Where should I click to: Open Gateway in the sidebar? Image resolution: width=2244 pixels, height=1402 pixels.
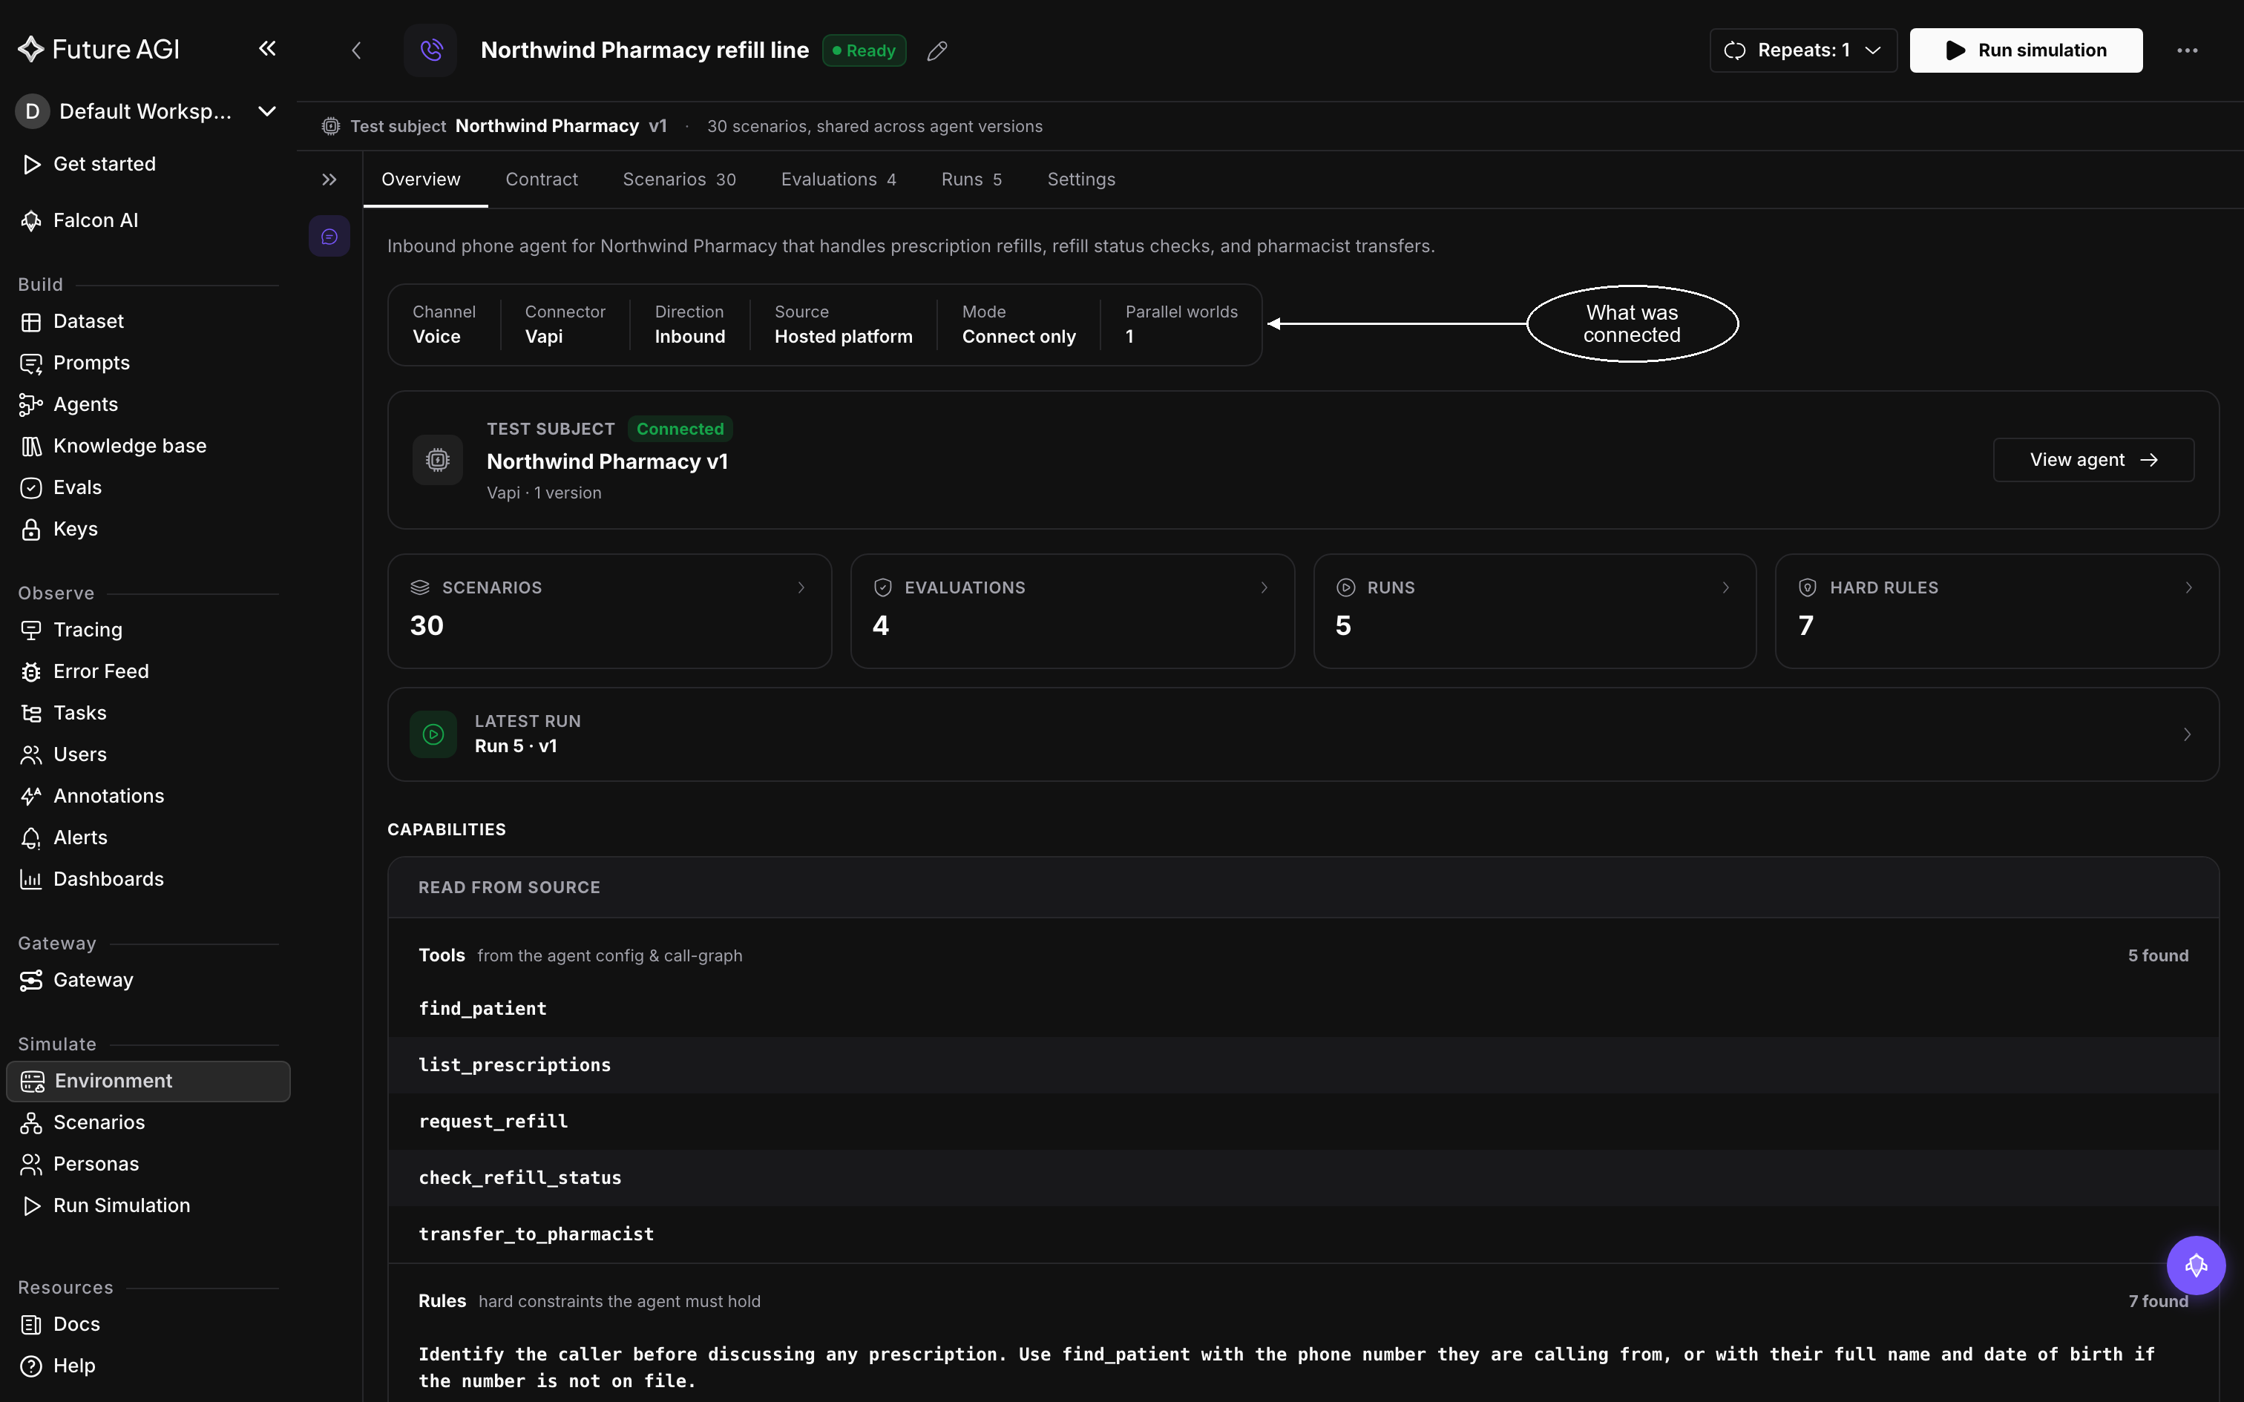click(x=148, y=980)
